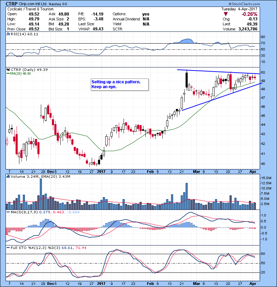This screenshot has width=277, height=287.
Task: Click the RSI indicator icon beside RSI(14)
Action: click(x=8, y=34)
